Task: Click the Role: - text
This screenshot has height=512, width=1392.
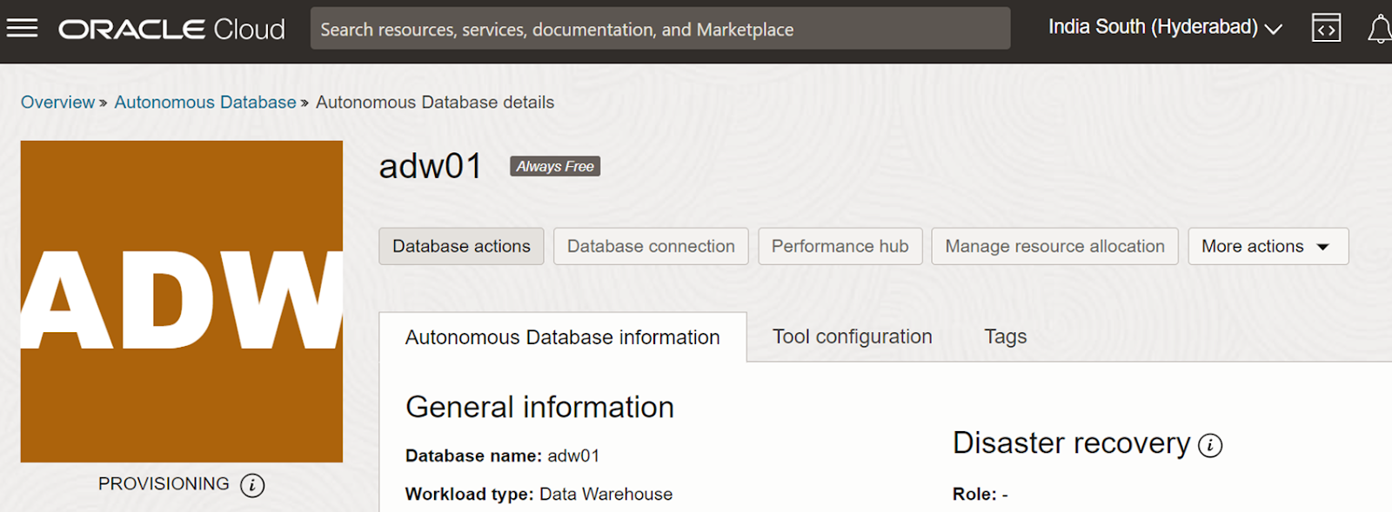Action: tap(980, 494)
